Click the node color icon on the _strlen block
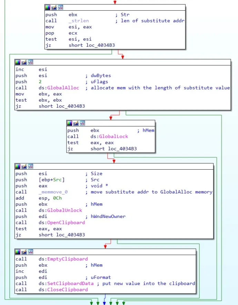 pos(48,7)
